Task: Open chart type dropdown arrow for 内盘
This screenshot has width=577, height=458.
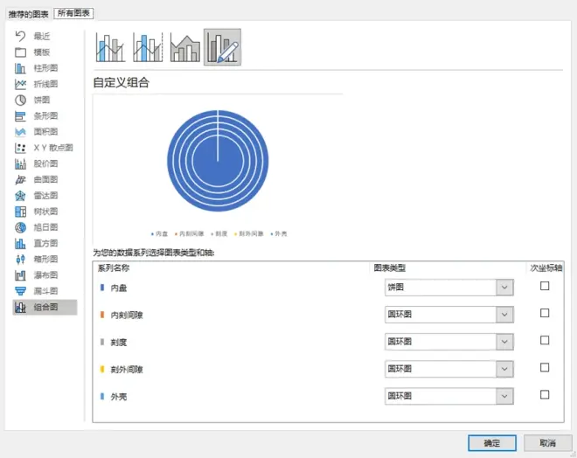Action: (504, 288)
